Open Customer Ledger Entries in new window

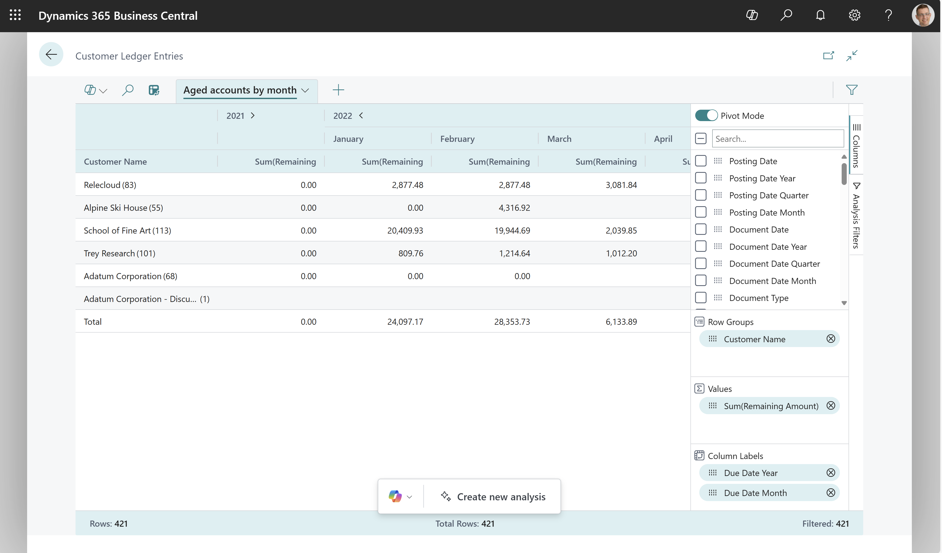pyautogui.click(x=829, y=55)
